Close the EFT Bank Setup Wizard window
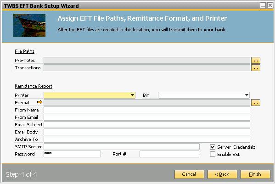Viewport: 275px width, 184px height. tap(270, 6)
